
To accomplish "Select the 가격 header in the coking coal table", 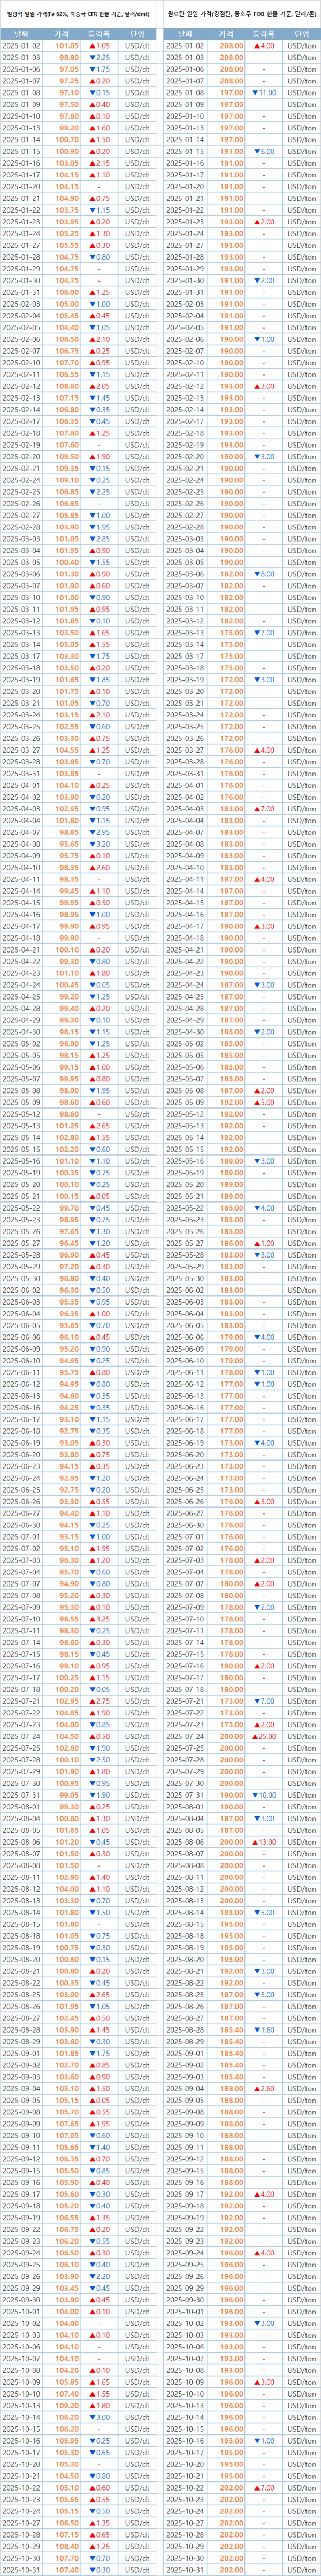I will tap(231, 34).
